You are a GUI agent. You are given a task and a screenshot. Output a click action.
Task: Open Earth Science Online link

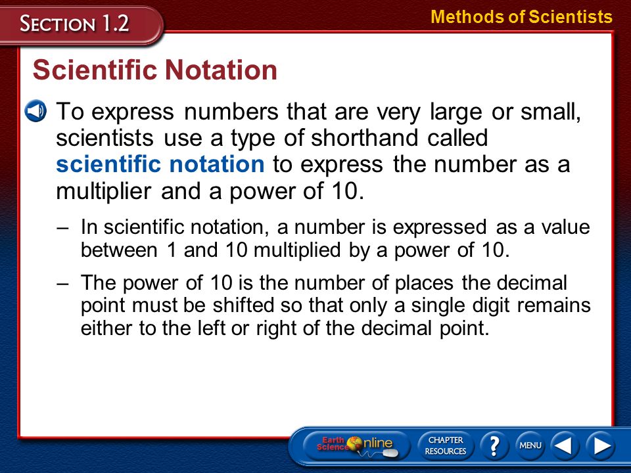356,446
